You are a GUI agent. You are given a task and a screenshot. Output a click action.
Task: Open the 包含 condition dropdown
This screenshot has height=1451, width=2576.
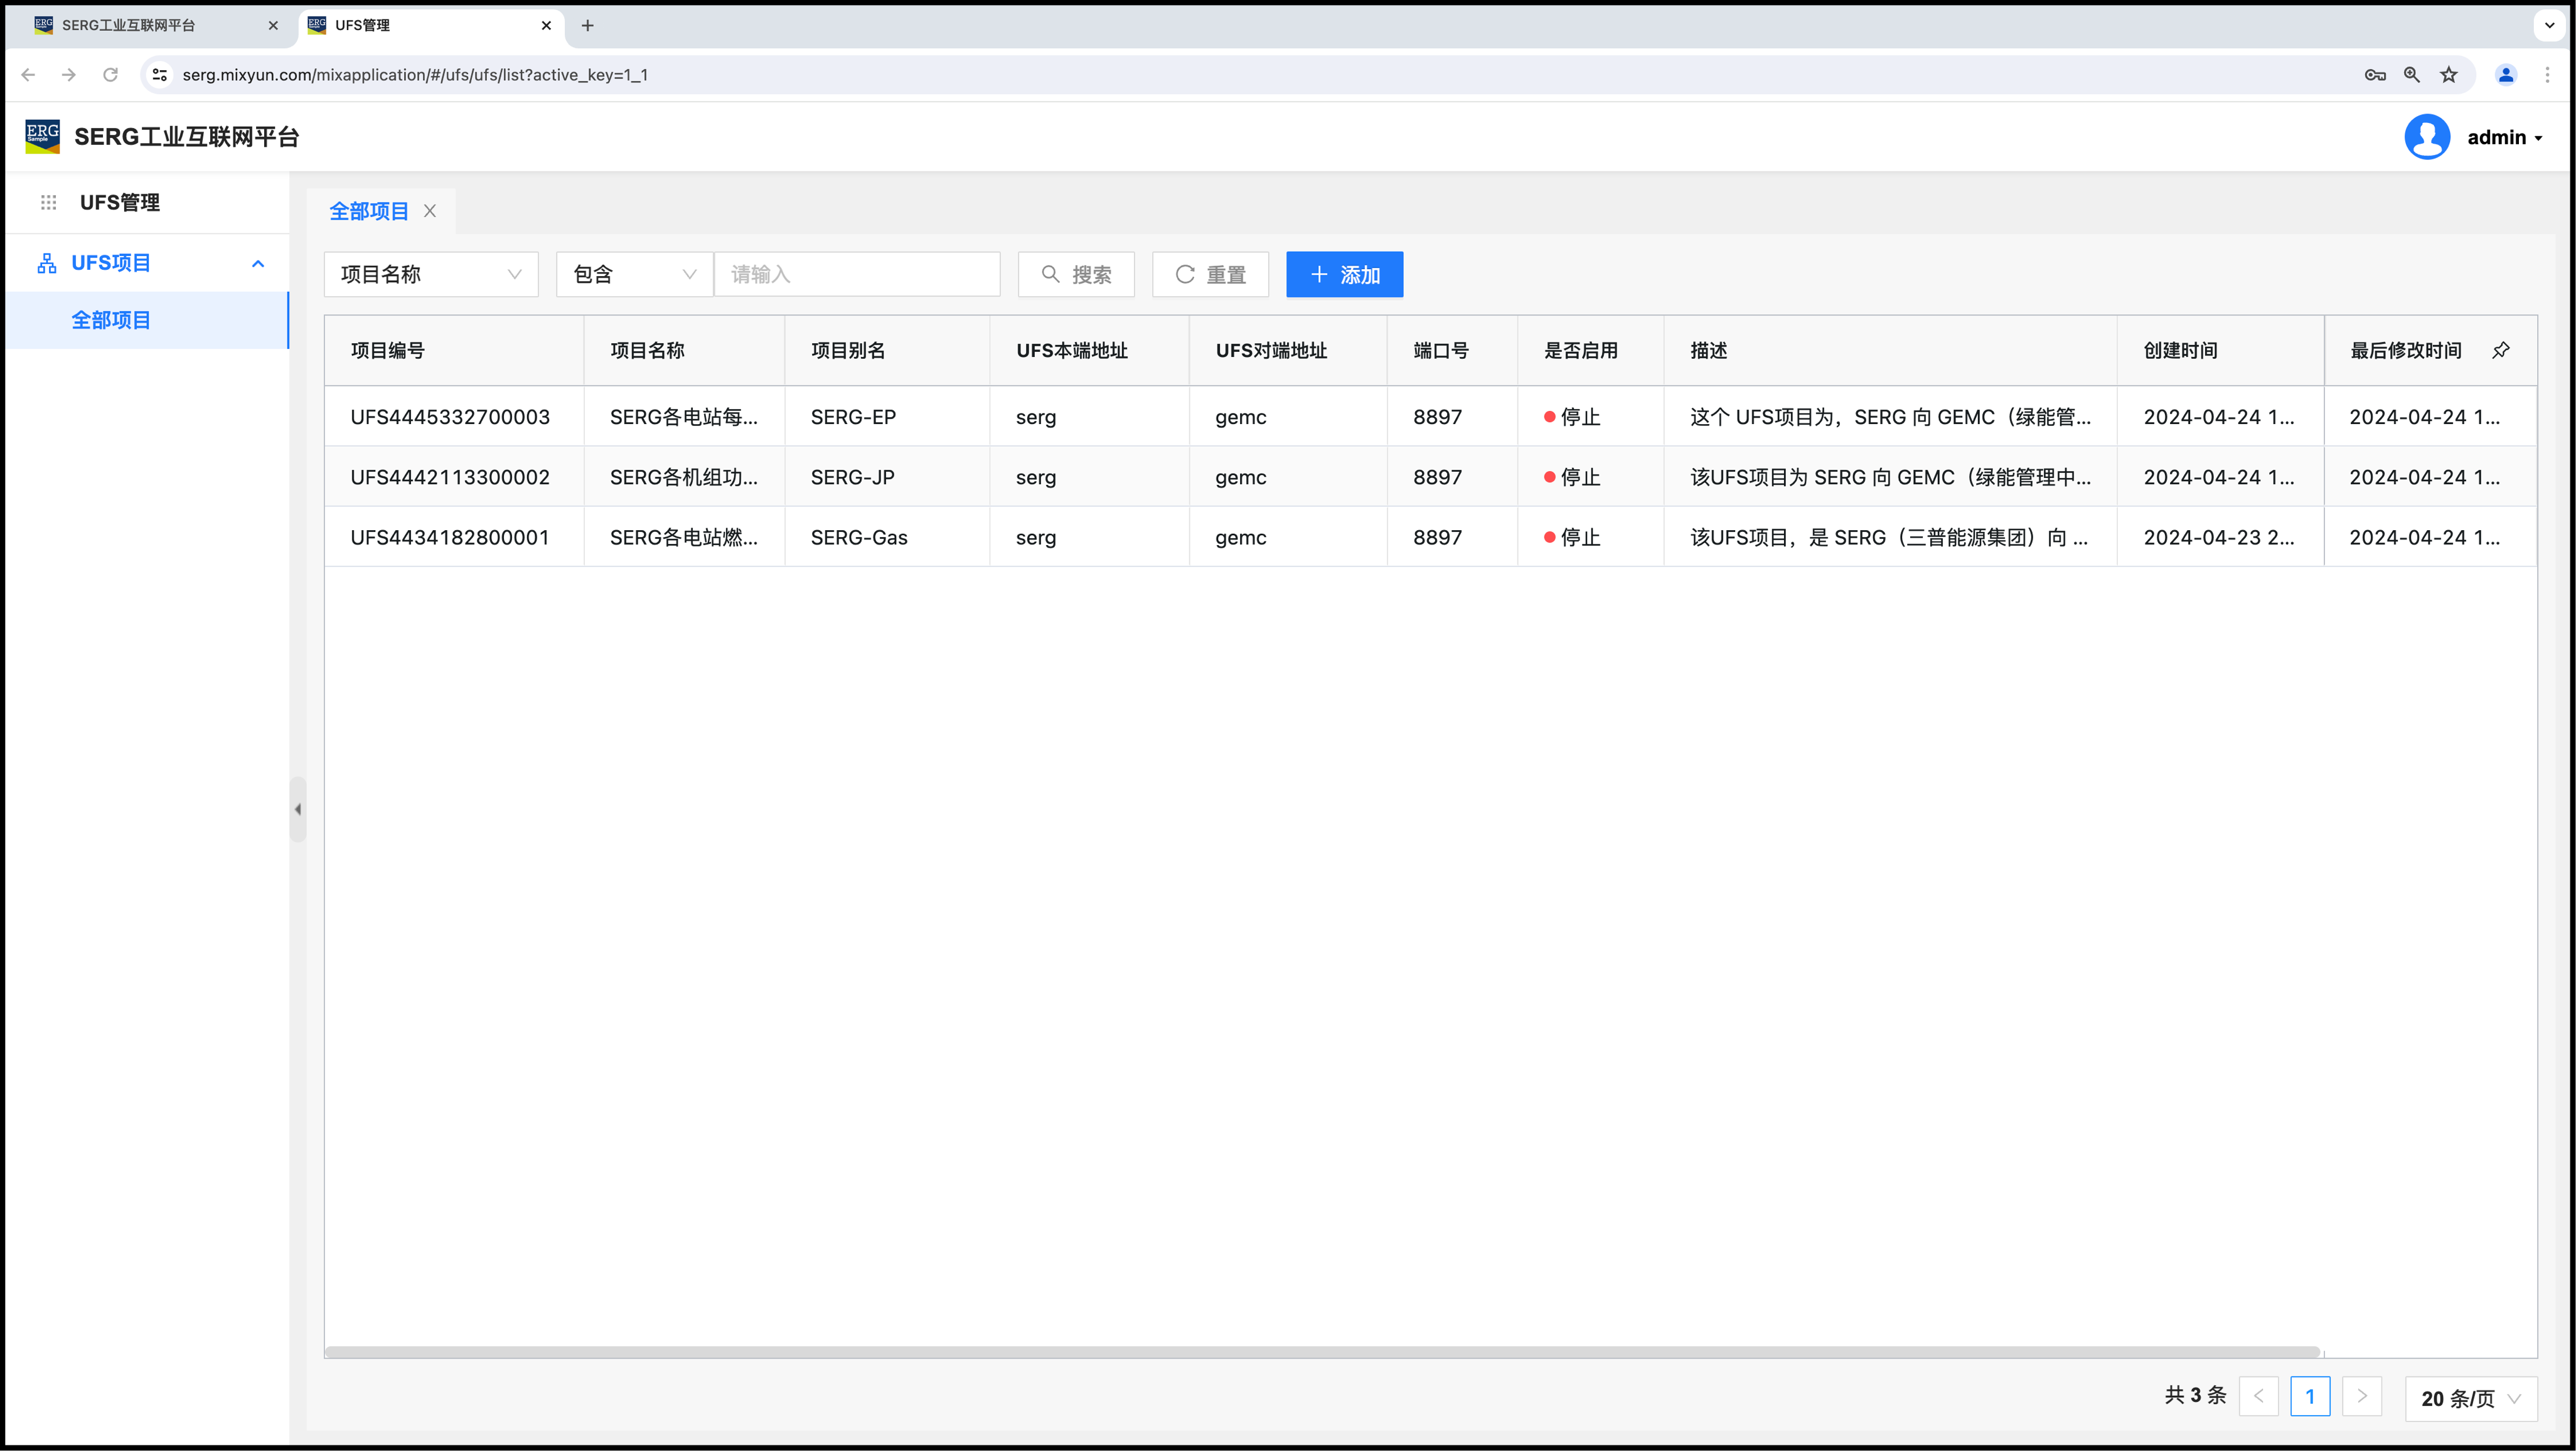click(x=634, y=274)
